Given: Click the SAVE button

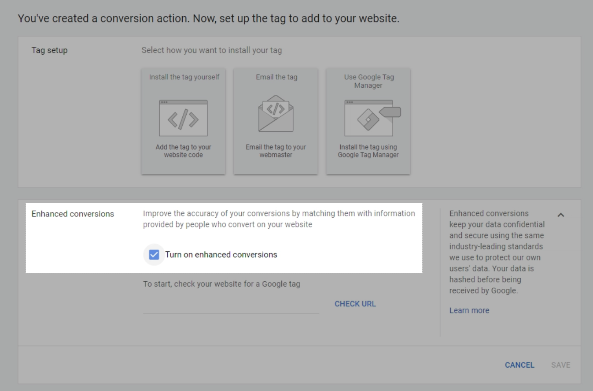Looking at the screenshot, I should point(560,365).
